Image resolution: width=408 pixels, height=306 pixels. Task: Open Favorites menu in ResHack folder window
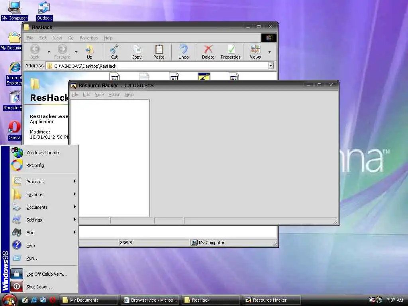point(89,38)
